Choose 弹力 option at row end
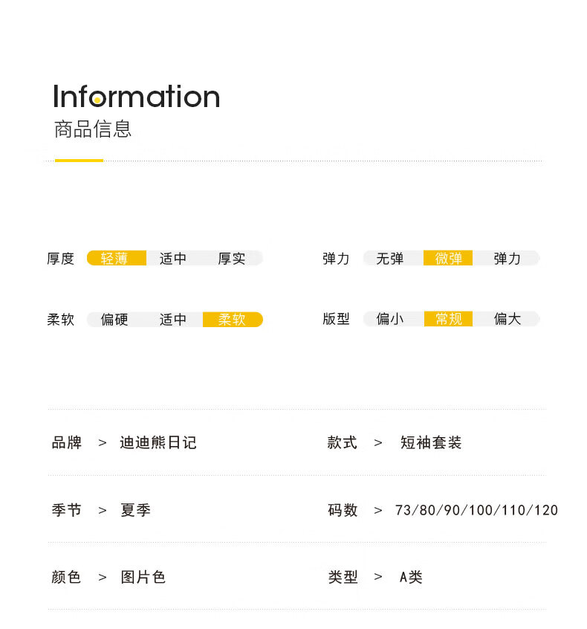Screen dimensions: 587x629 click(507, 258)
